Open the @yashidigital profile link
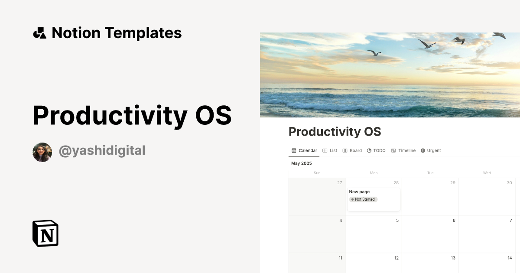The width and height of the screenshot is (520, 273). pos(102,150)
